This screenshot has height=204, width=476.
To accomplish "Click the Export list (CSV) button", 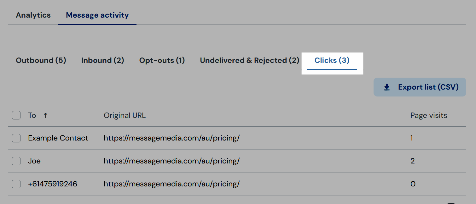I will pyautogui.click(x=420, y=87).
